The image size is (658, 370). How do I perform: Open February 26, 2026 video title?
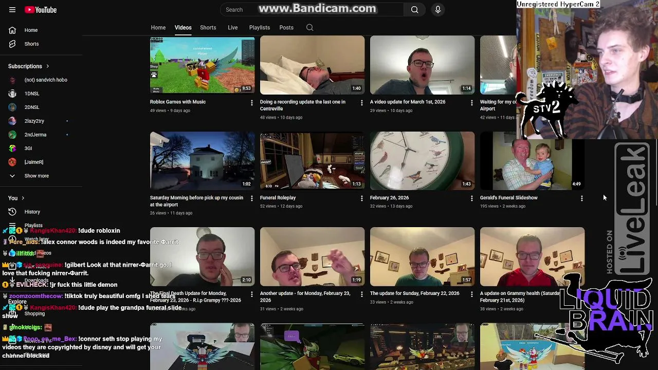coord(390,198)
